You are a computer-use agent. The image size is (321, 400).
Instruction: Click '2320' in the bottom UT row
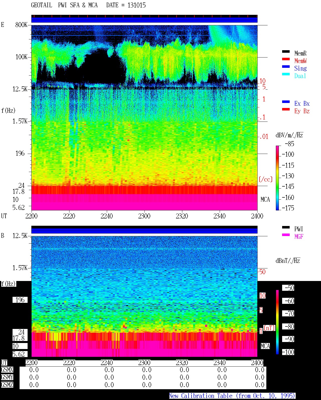point(182,363)
